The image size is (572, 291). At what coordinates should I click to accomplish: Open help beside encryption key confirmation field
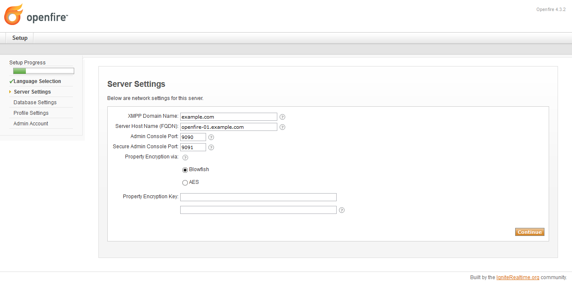click(342, 210)
